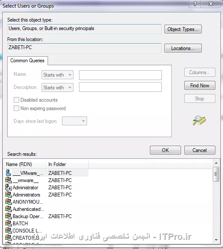Screen dimensions: 223x249
Task: Click the help question mark icon
Action: 195,4
